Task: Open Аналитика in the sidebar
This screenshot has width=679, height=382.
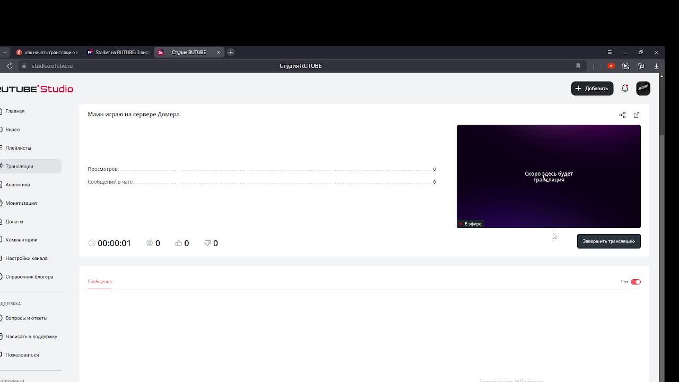Action: [x=18, y=185]
